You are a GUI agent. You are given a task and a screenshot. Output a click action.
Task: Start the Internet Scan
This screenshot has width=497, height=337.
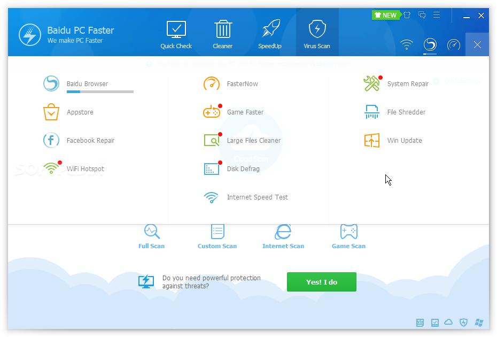pos(283,237)
